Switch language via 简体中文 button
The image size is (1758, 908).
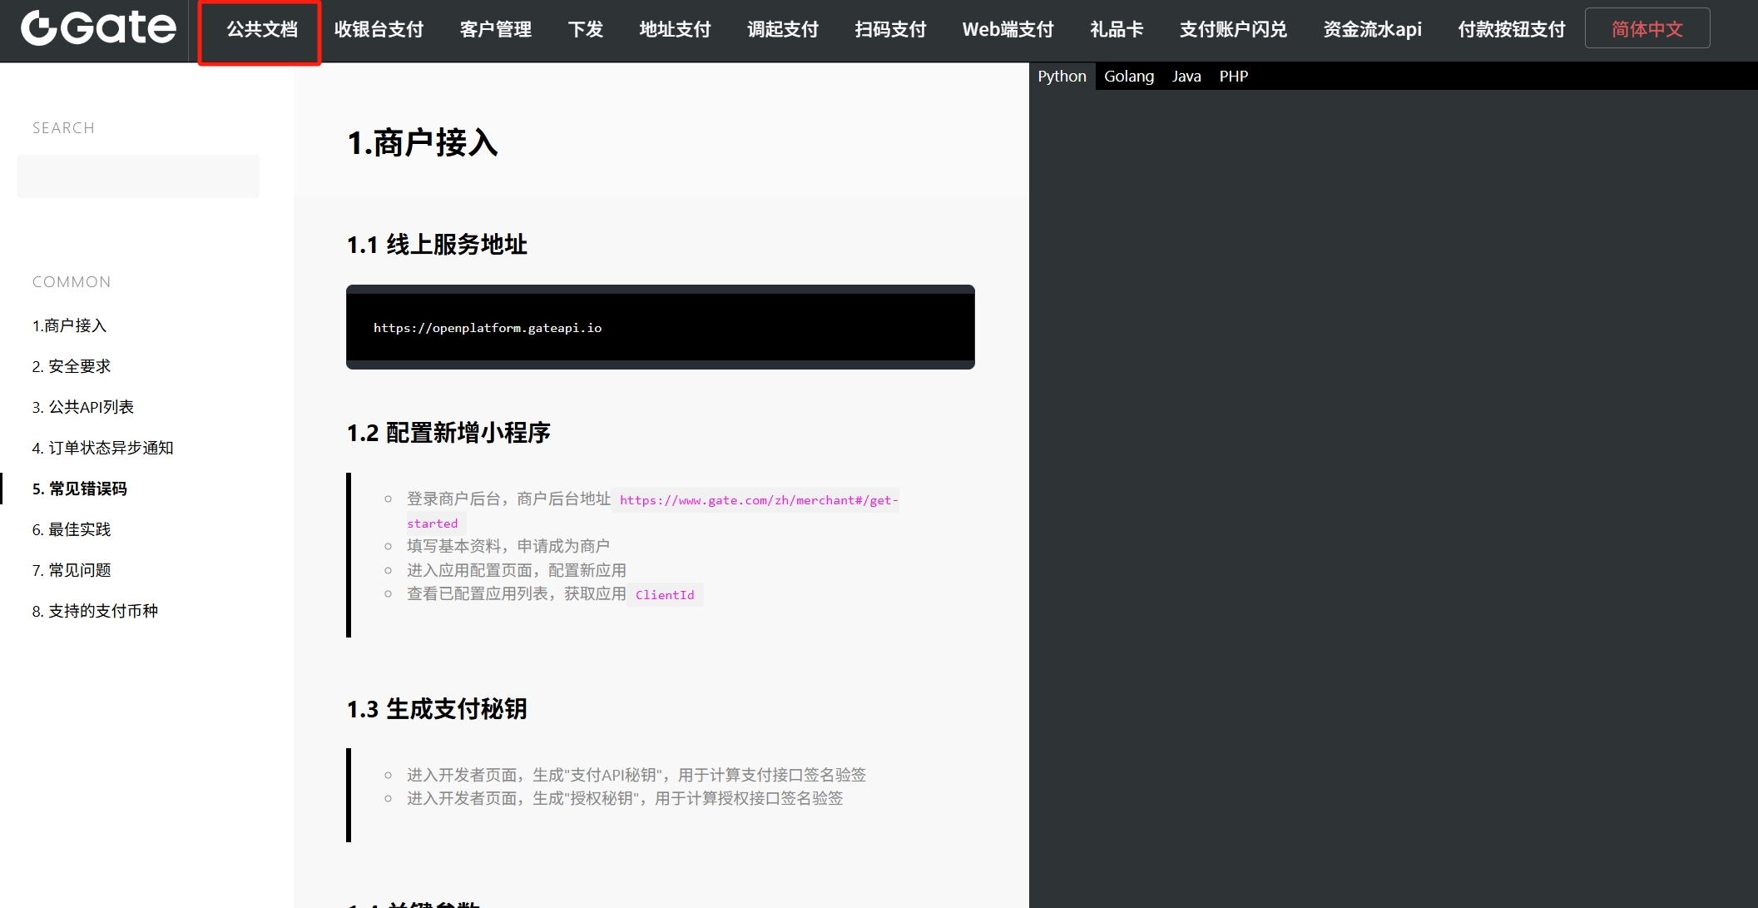pyautogui.click(x=1646, y=27)
